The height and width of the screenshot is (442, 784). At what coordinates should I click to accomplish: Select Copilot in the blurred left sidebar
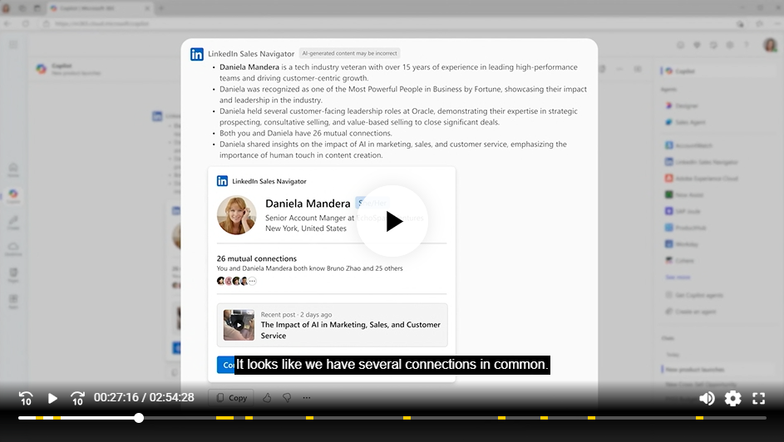13,196
